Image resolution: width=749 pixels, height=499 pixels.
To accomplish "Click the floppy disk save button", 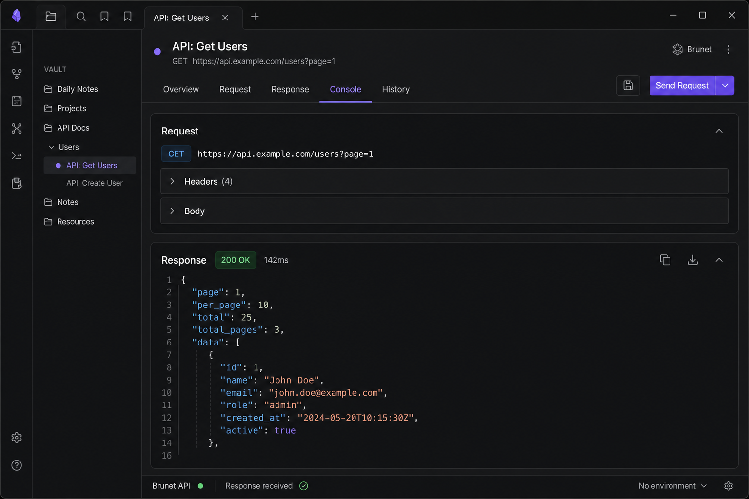I will (628, 85).
